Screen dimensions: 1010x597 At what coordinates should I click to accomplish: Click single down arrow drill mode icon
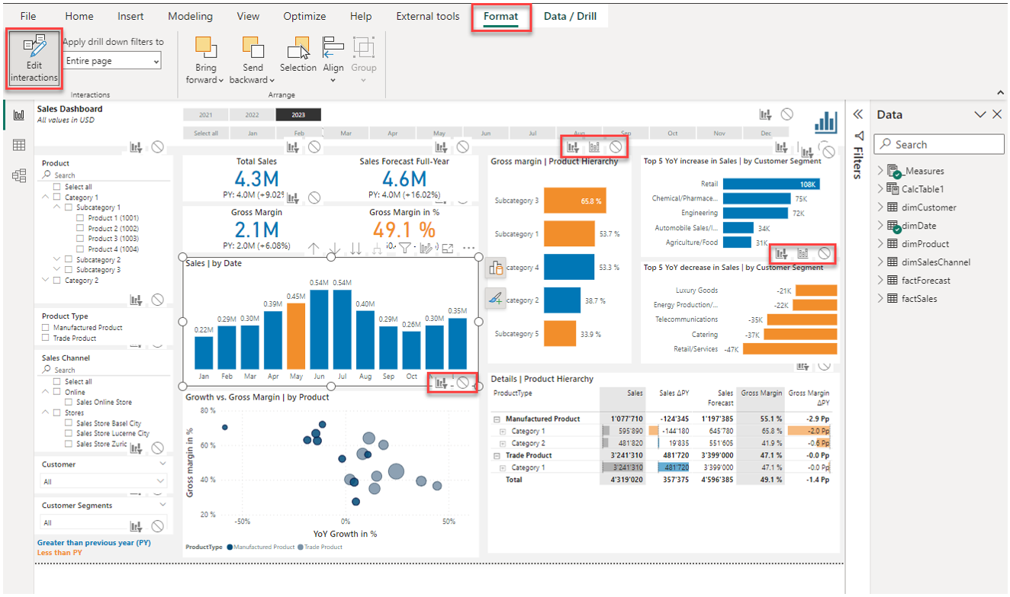(334, 248)
